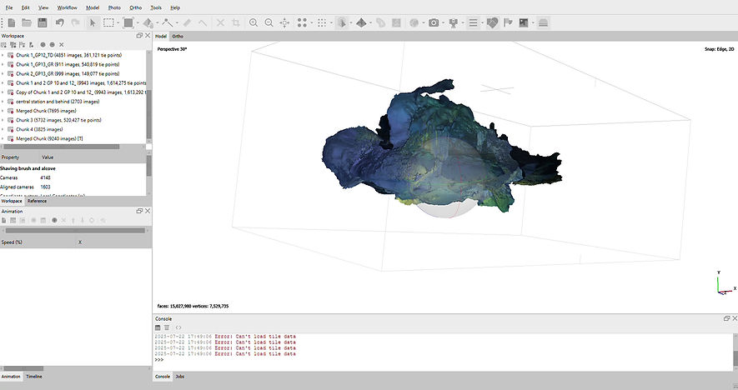Save the project with the floppy disk icon
This screenshot has width=738, height=390.
(x=43, y=22)
